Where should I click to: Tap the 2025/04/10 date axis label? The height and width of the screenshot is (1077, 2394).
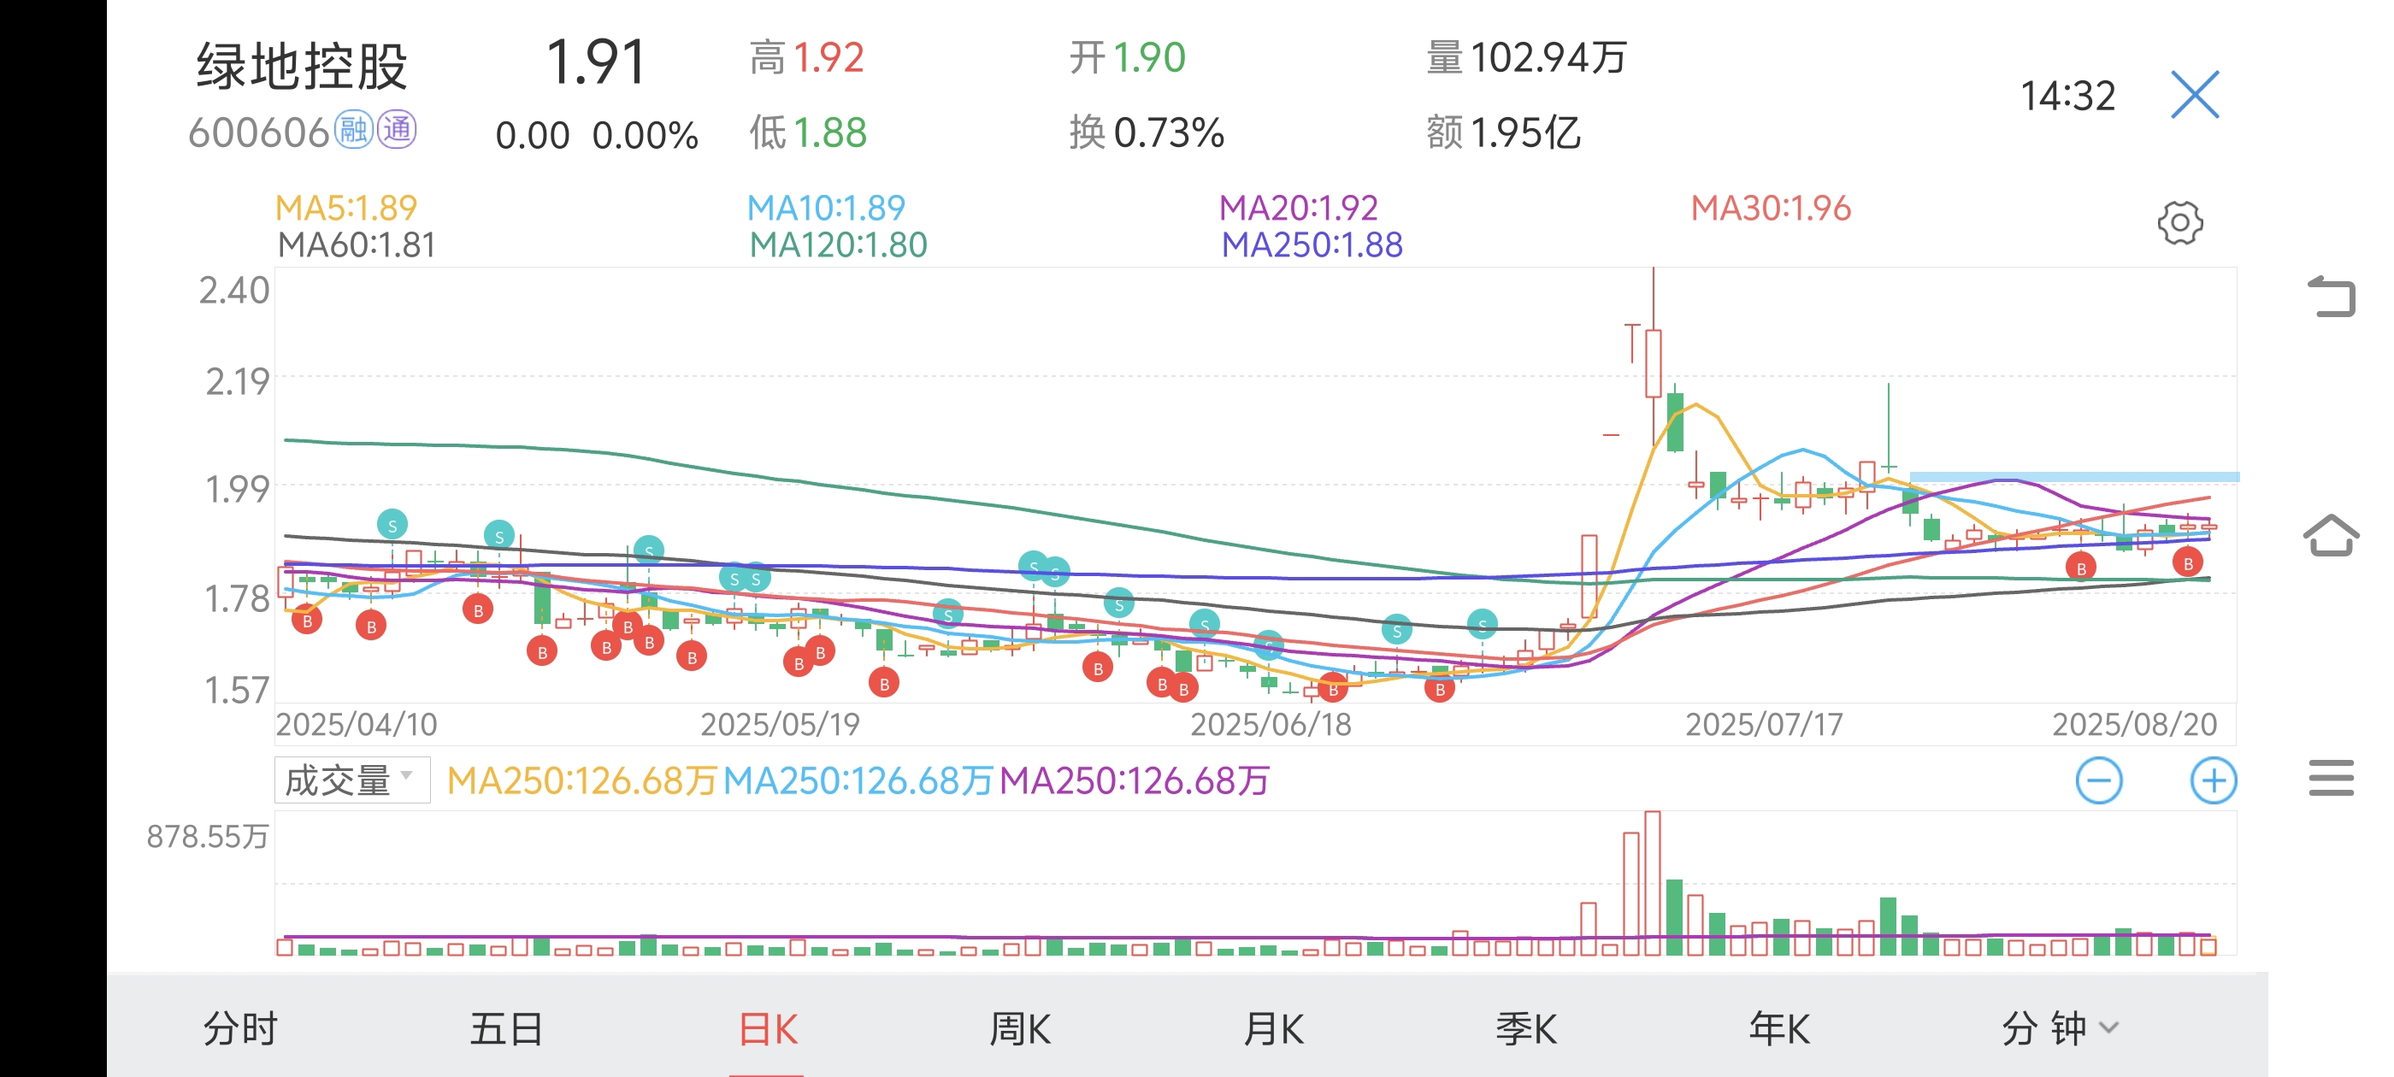click(x=356, y=724)
